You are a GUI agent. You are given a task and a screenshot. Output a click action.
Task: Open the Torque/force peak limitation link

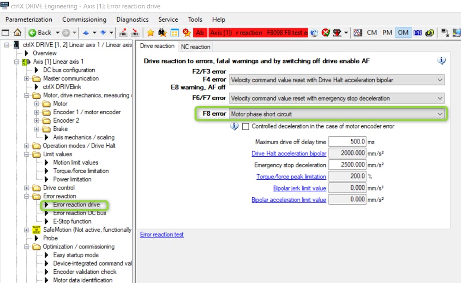tap(291, 177)
